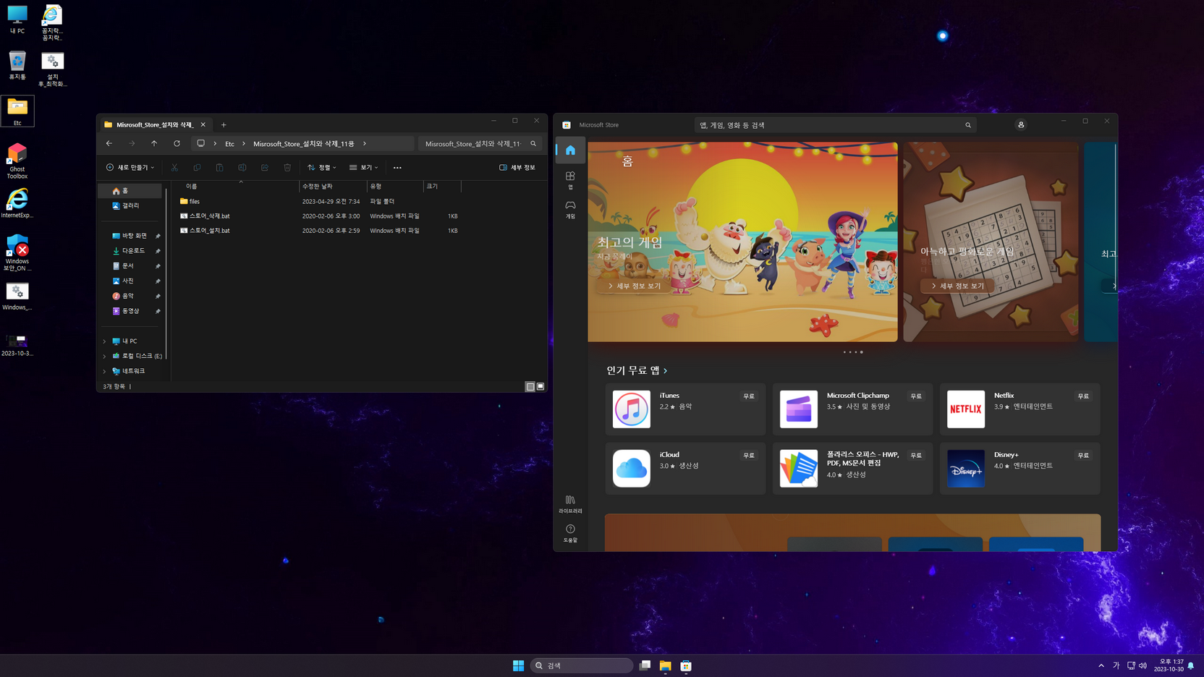Sort files by 크기 column header
This screenshot has height=677, width=1204.
(442, 186)
